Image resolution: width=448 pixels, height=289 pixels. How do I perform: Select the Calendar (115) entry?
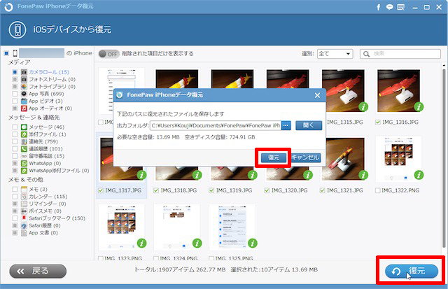tap(48, 197)
